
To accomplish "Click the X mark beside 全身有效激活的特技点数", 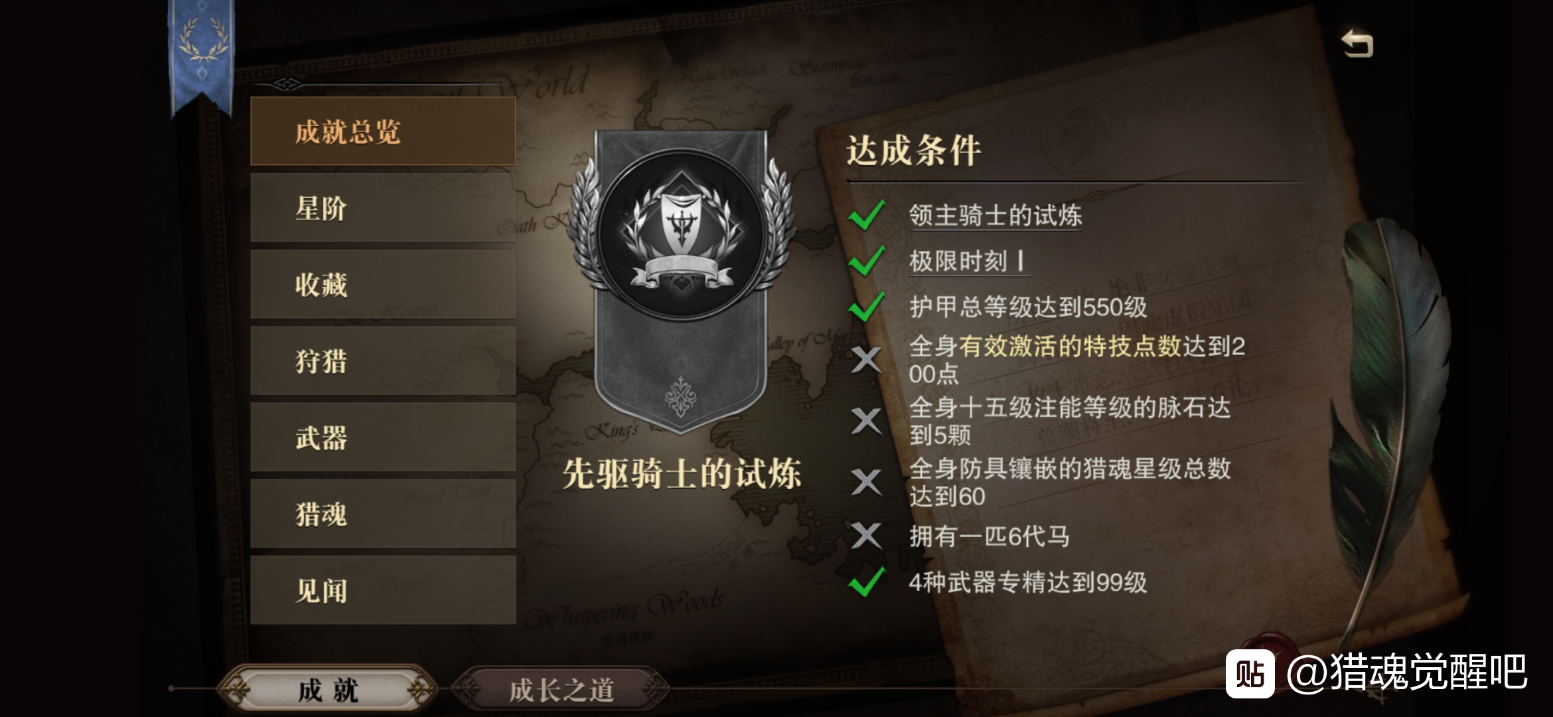I will click(x=866, y=360).
